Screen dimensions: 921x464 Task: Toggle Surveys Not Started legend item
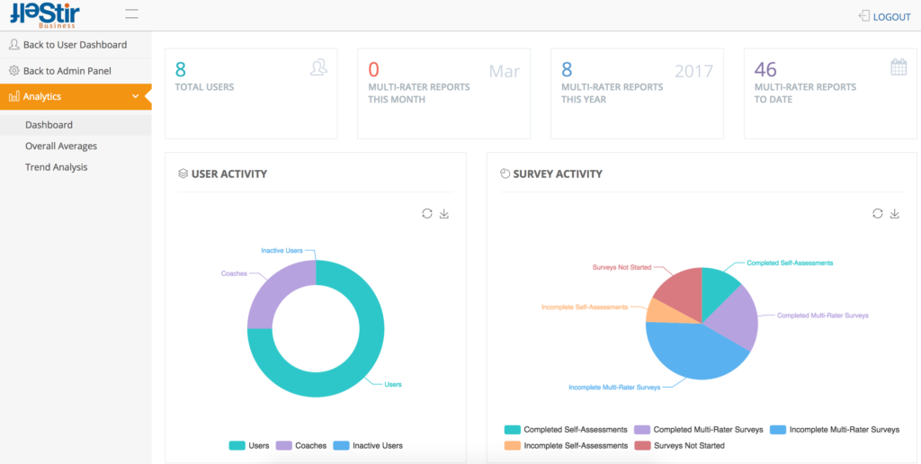(x=680, y=445)
